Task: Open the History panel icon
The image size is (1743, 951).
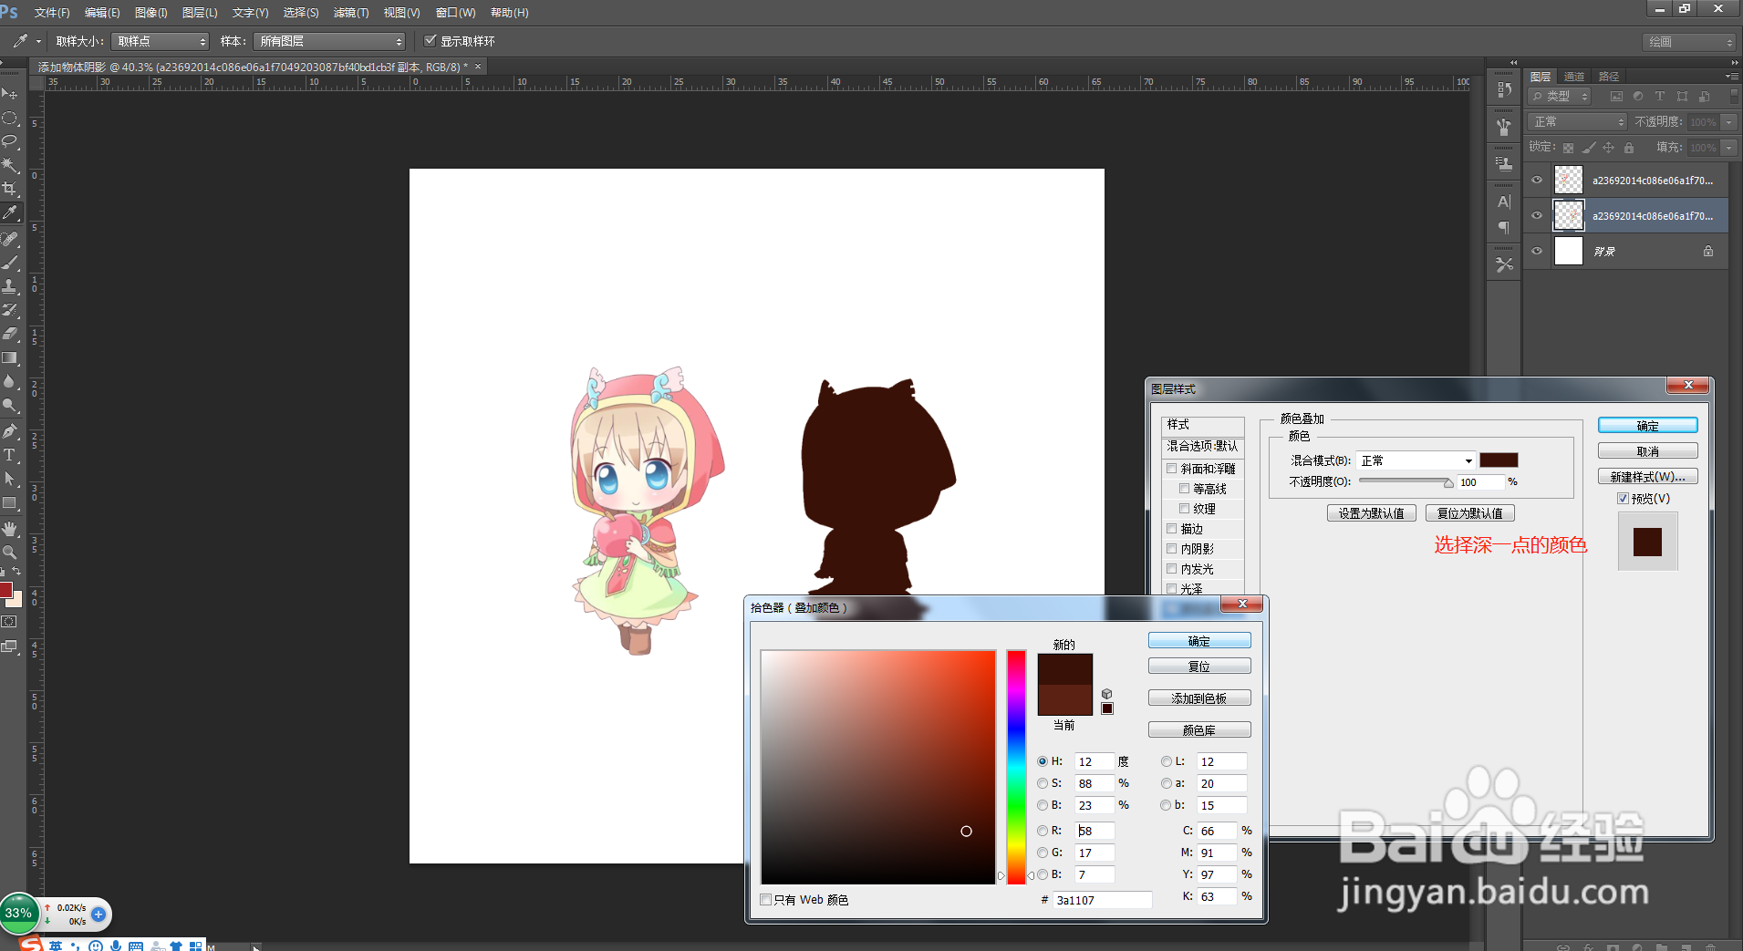Action: pyautogui.click(x=1504, y=90)
